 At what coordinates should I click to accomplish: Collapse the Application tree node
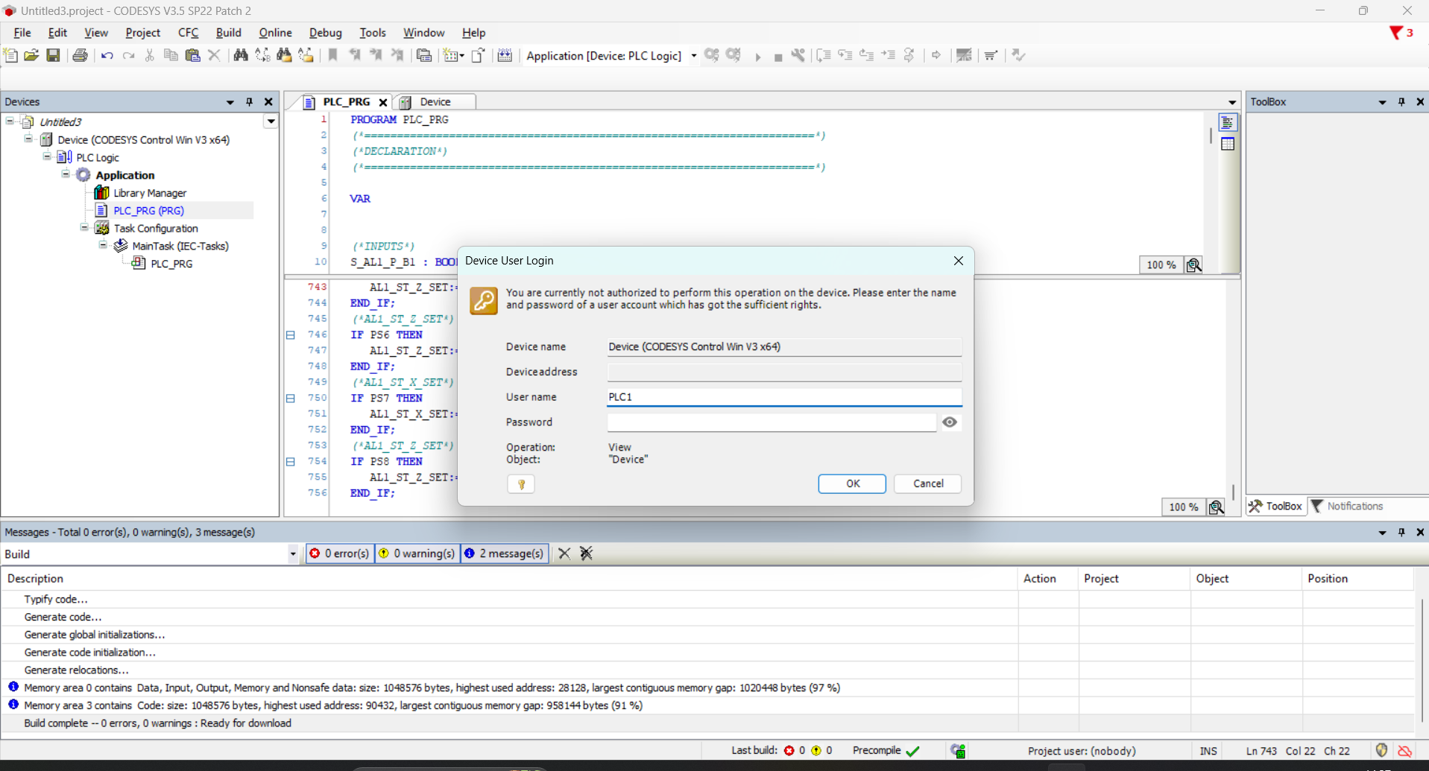click(x=66, y=174)
